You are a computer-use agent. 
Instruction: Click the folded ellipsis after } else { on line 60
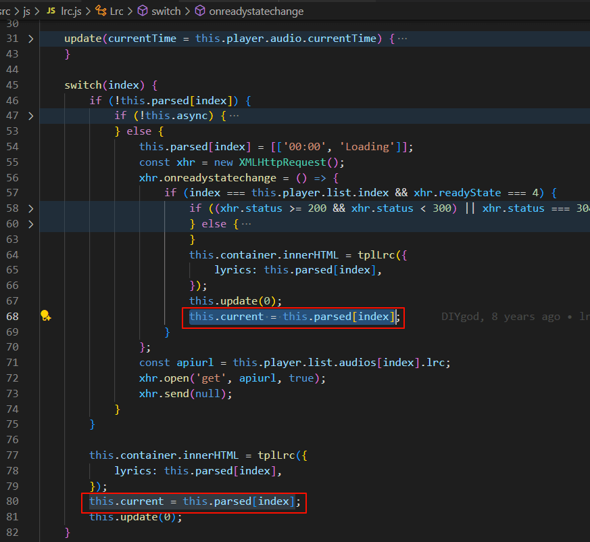[246, 224]
